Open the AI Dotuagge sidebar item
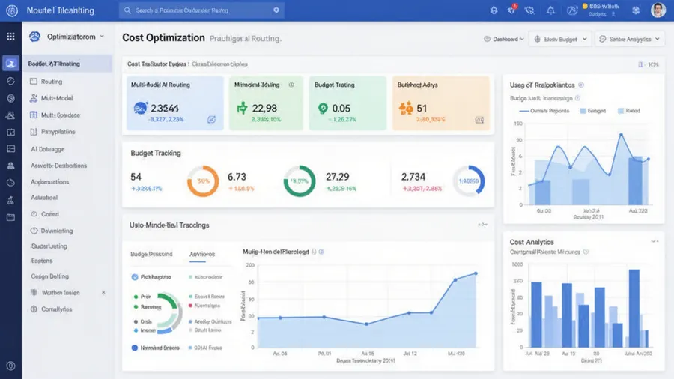 tap(47, 149)
